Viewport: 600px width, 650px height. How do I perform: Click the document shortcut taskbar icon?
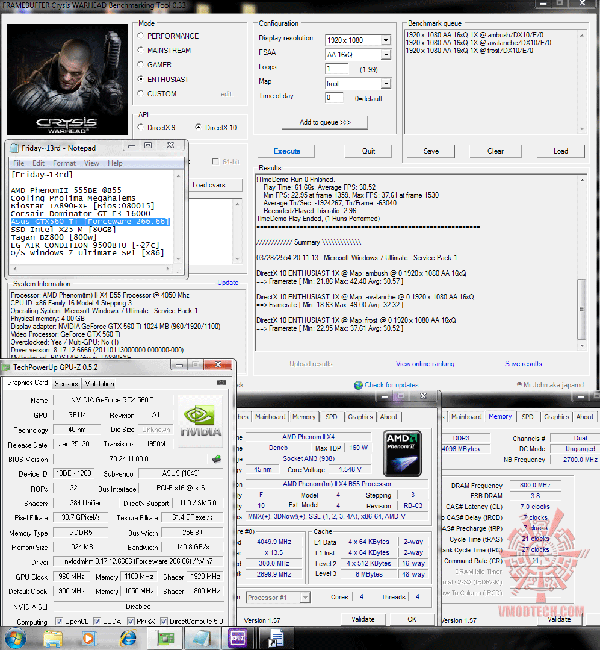pyautogui.click(x=276, y=639)
